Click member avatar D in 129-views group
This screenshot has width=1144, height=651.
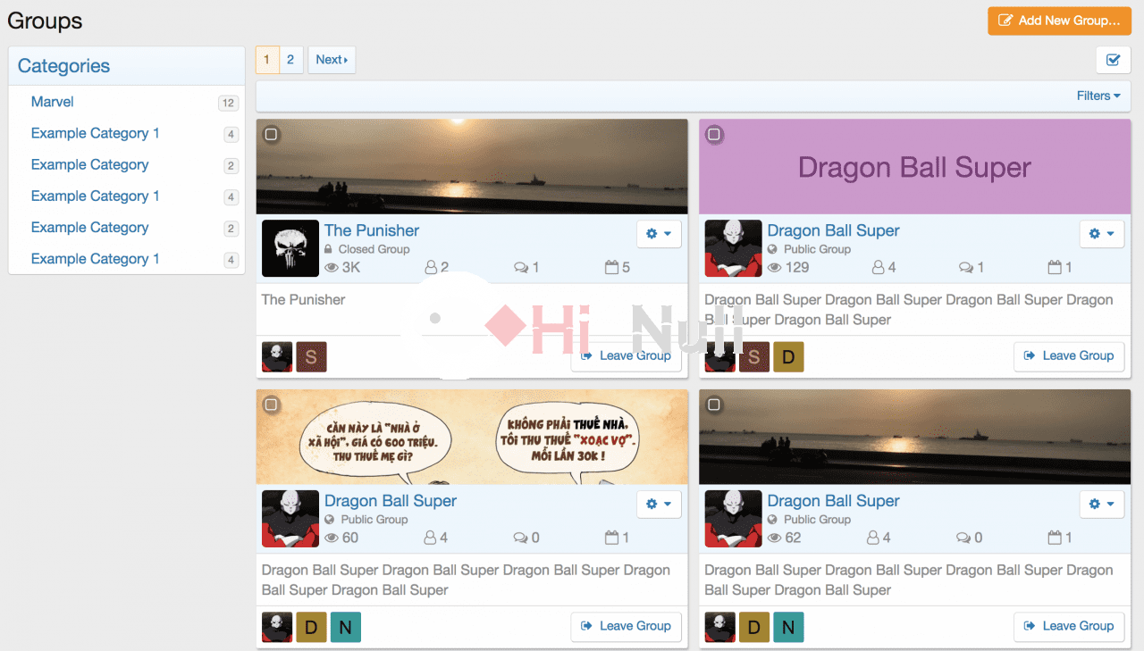(x=788, y=356)
